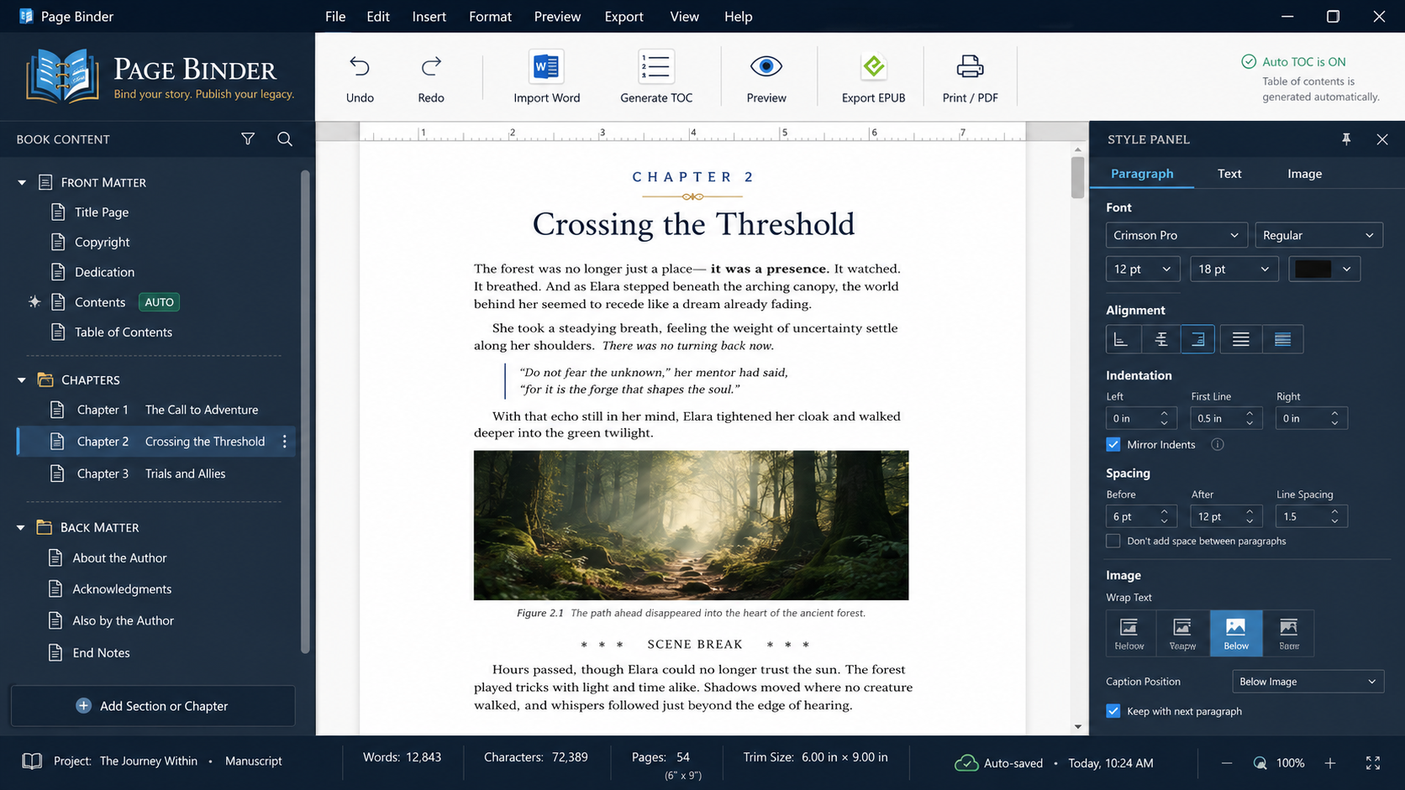Image resolution: width=1405 pixels, height=790 pixels.
Task: Click Add Section or Chapter
Action: tap(153, 706)
